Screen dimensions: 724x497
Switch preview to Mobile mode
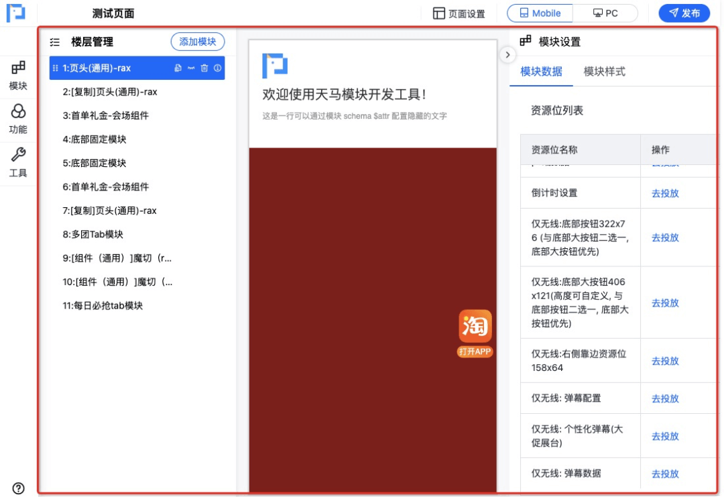[539, 13]
